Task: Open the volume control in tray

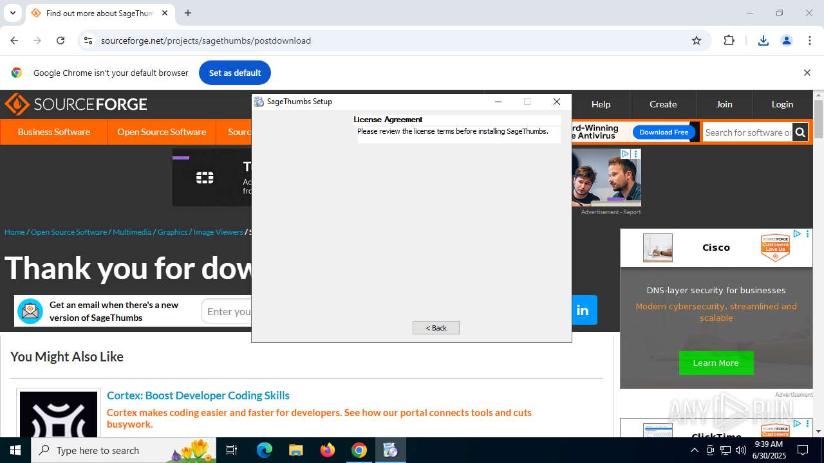Action: (x=741, y=450)
